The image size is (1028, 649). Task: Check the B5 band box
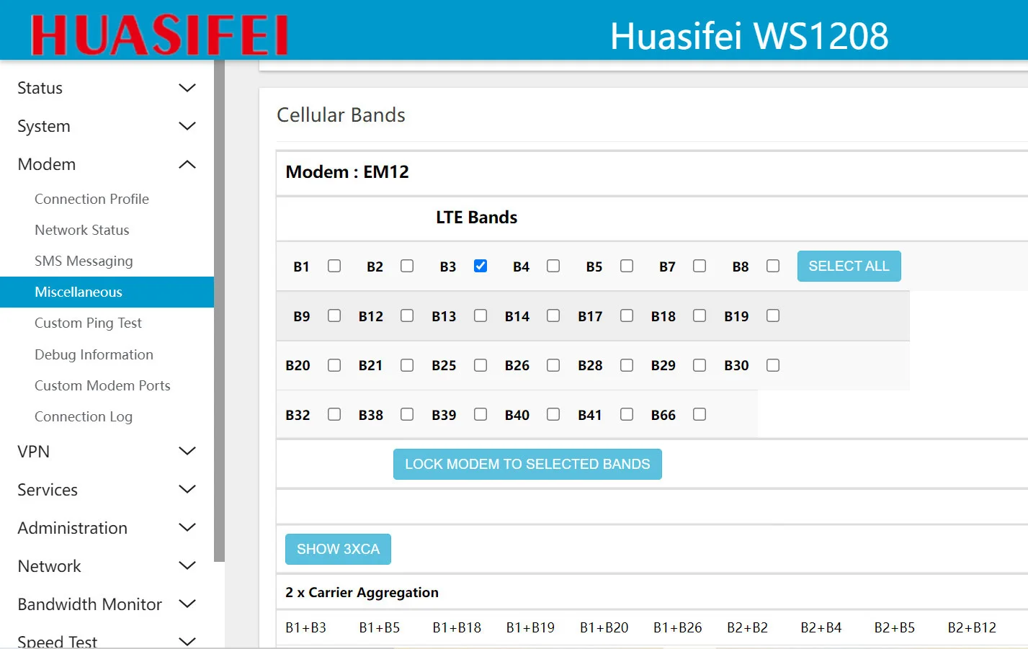pos(626,266)
